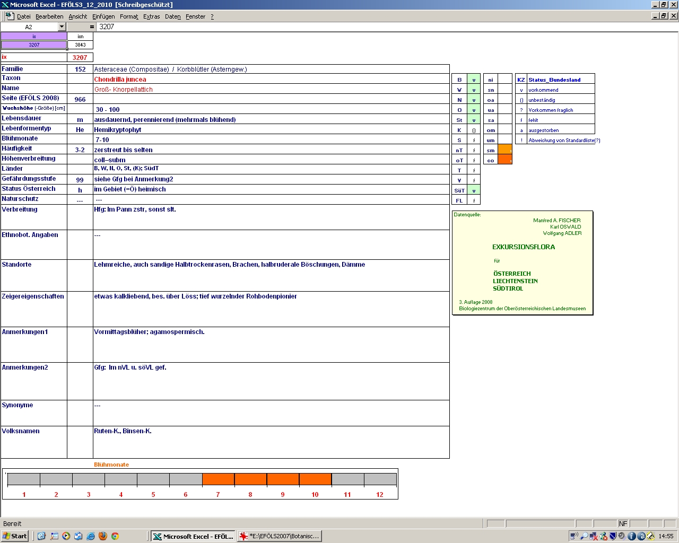The image size is (679, 543).
Task: Click Höhenverbreitung value coll–subm
Action: click(110, 160)
